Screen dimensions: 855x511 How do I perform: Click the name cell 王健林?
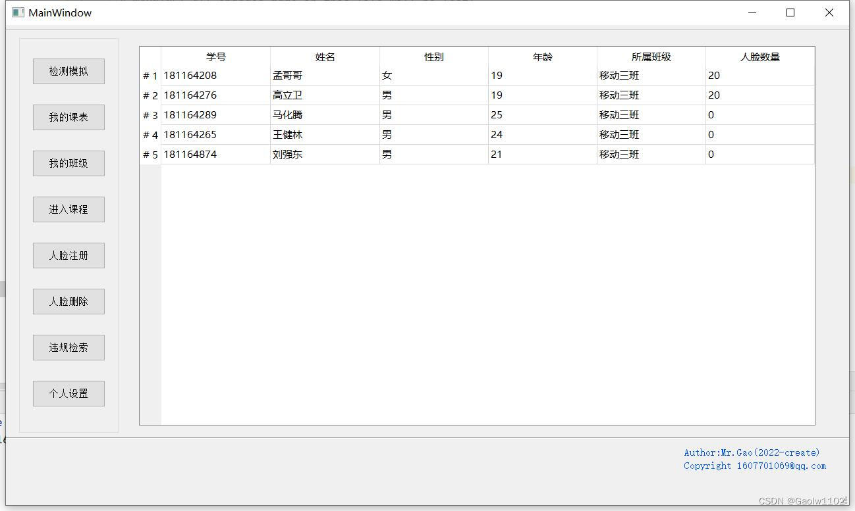click(325, 135)
